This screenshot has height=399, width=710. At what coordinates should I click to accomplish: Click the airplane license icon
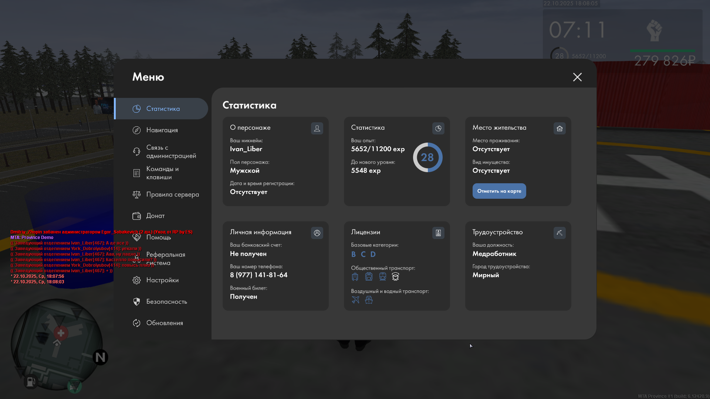pos(355,300)
